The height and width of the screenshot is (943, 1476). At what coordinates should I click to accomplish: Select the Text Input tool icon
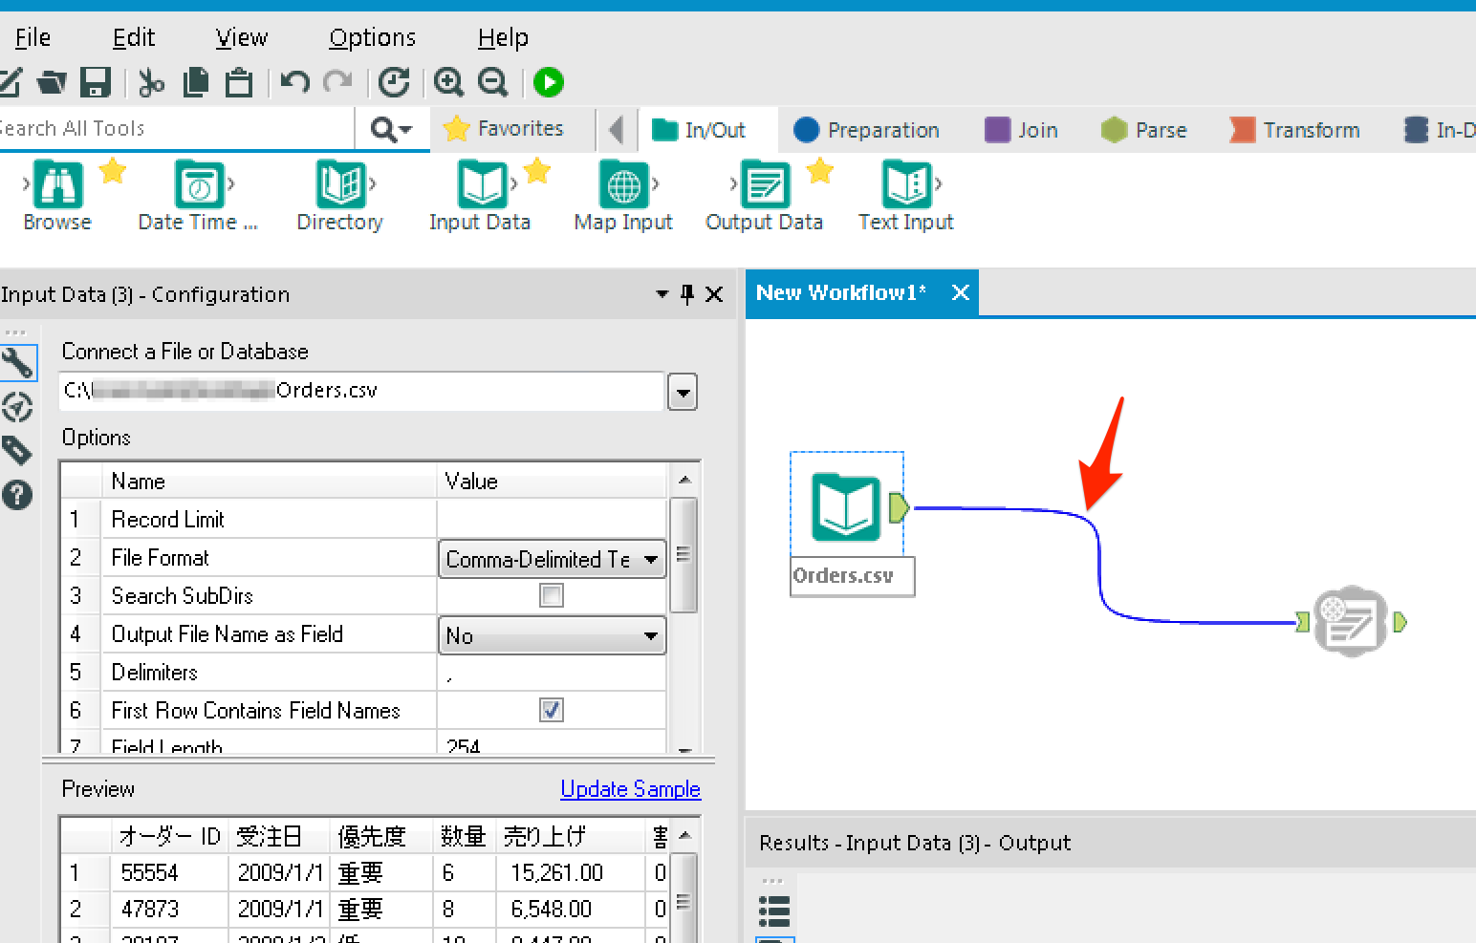905,185
